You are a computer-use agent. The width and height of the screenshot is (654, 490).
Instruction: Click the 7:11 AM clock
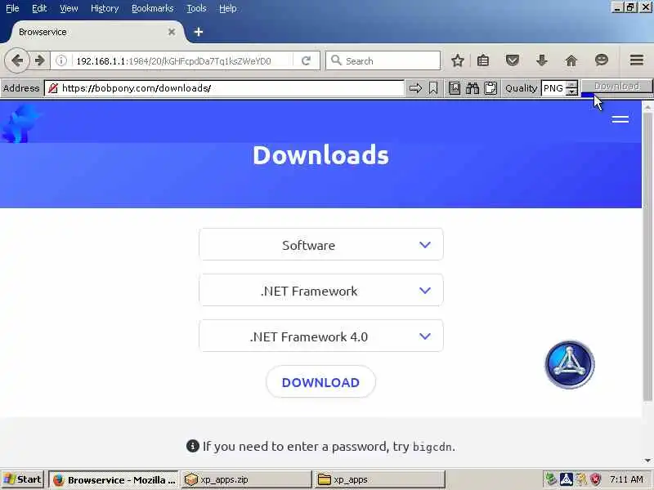pyautogui.click(x=626, y=479)
